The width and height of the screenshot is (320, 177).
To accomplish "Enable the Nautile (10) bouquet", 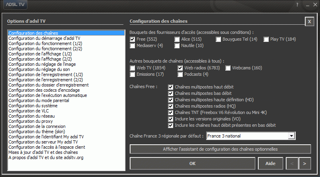I will [x=177, y=45].
